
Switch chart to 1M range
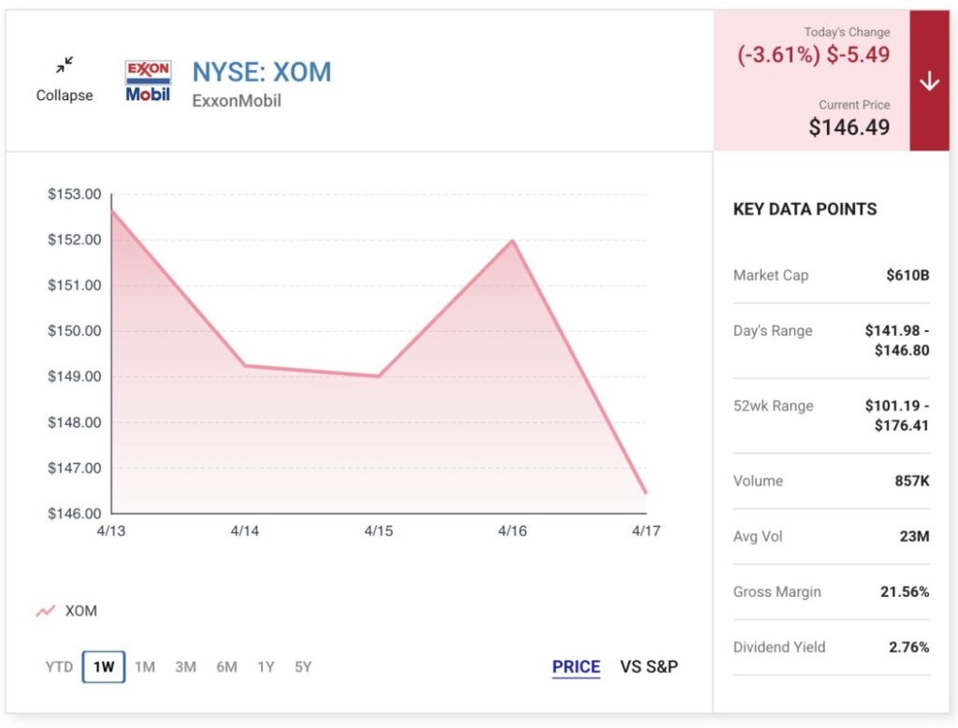144,667
